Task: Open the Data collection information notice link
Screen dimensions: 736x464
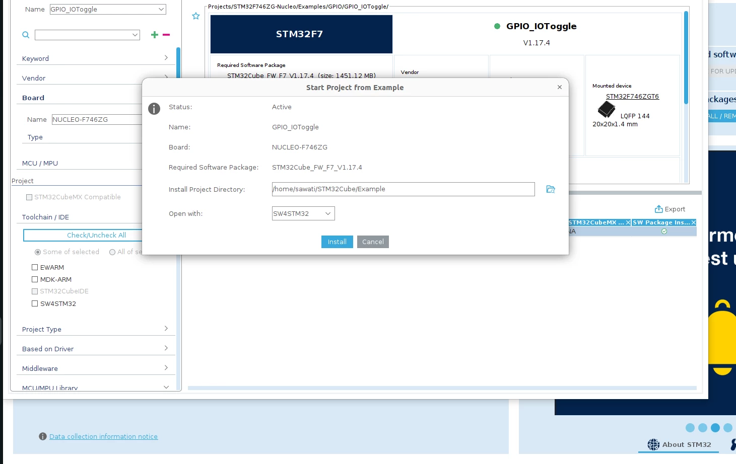Action: 103,436
